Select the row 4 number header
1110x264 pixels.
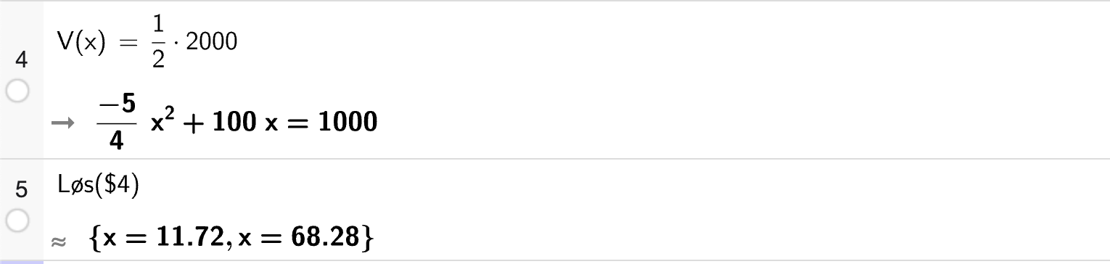pos(21,59)
